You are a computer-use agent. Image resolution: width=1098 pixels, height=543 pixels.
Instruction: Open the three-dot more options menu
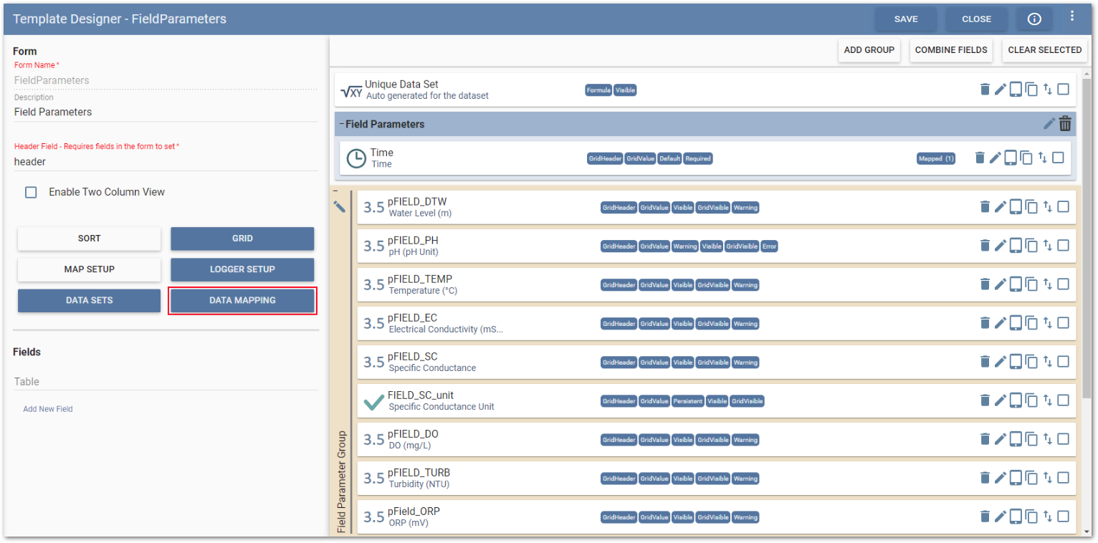coord(1072,16)
